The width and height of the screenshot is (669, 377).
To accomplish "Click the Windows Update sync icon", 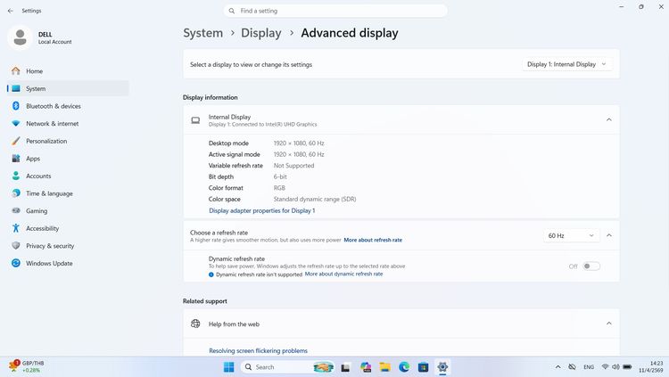I will (x=16, y=263).
